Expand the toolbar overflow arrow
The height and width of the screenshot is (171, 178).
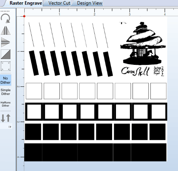[10, 127]
